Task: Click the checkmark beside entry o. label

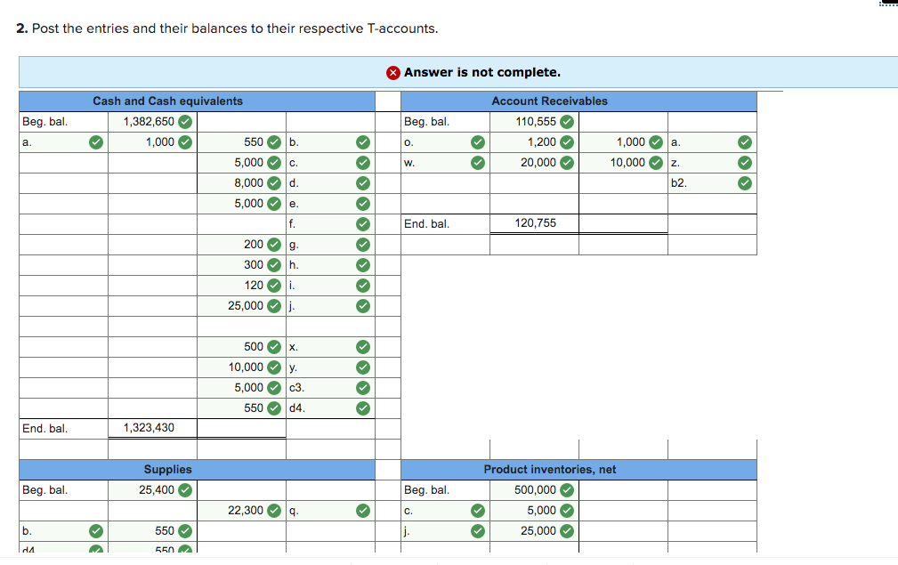Action: coord(478,142)
